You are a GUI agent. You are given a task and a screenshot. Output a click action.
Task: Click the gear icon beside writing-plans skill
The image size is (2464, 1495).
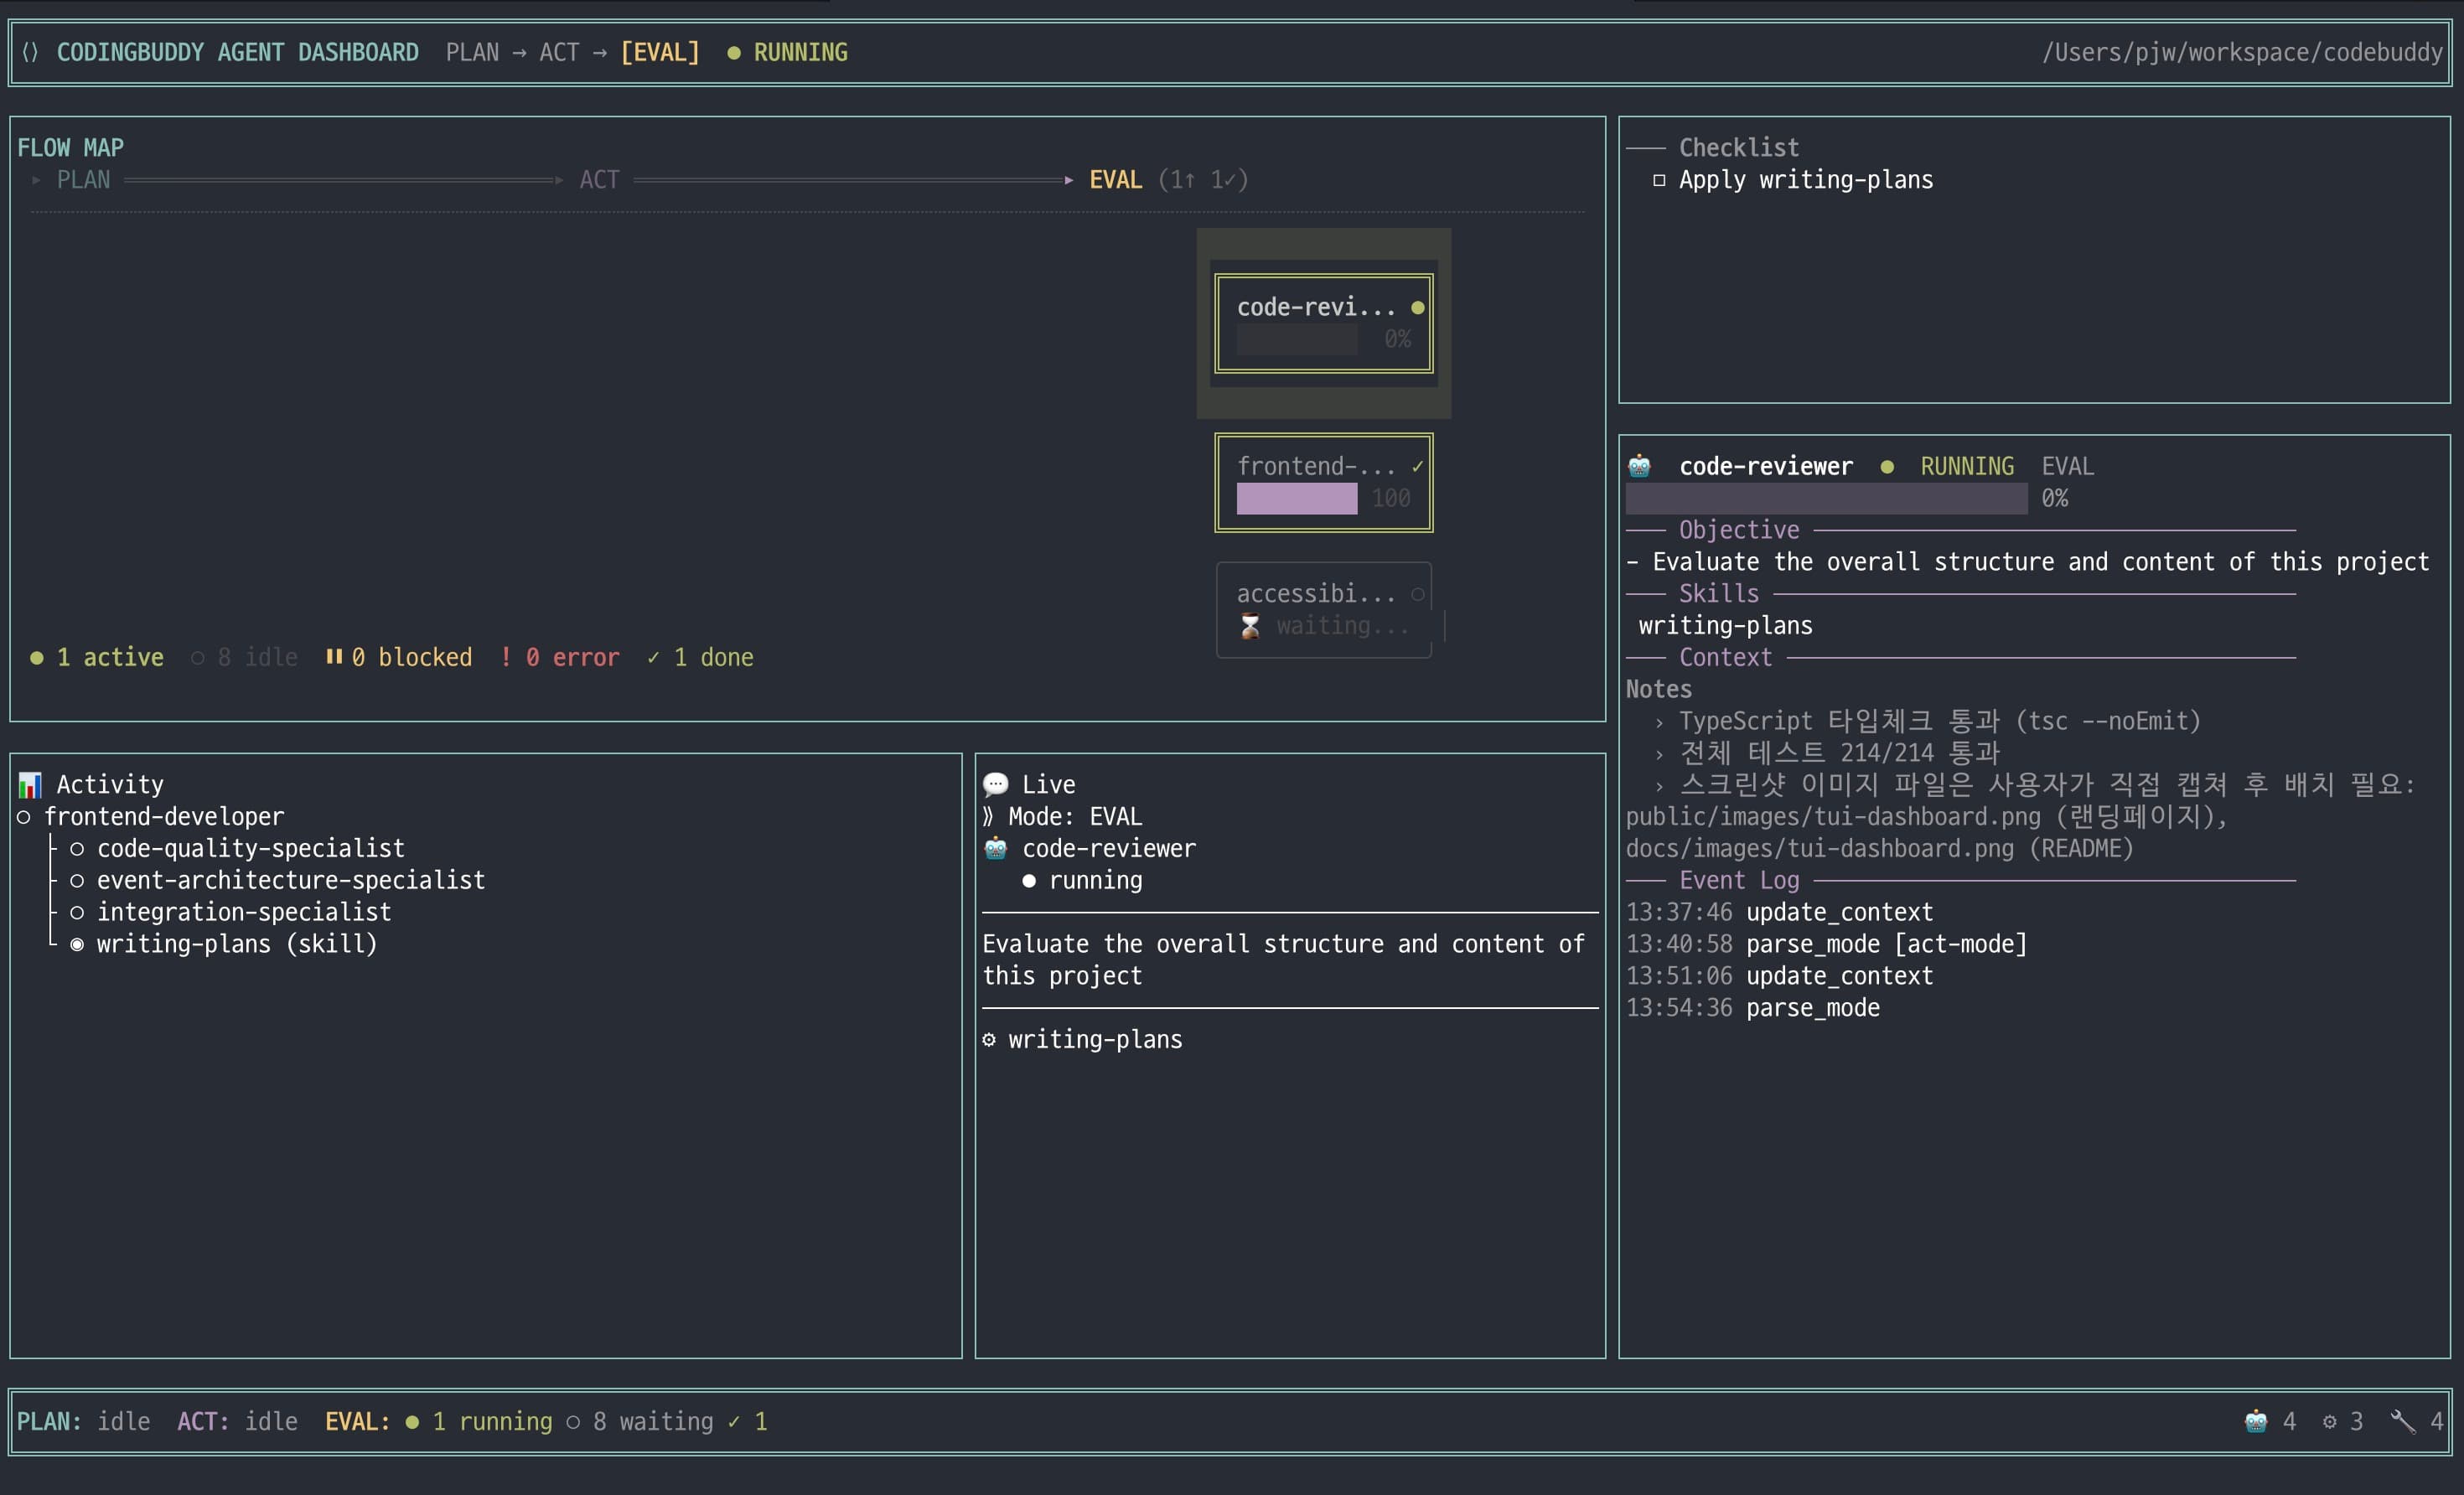[990, 1039]
